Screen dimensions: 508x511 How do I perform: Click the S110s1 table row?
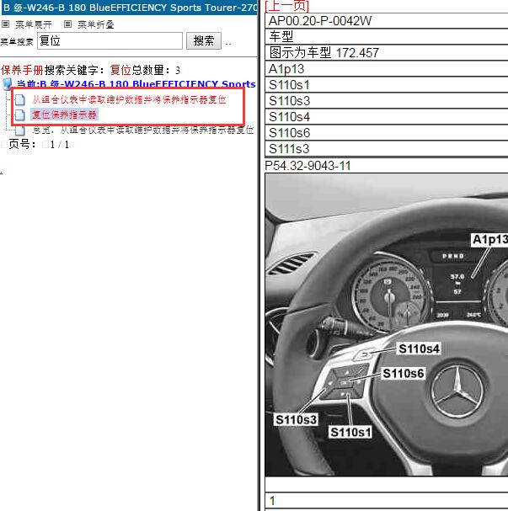(x=387, y=84)
